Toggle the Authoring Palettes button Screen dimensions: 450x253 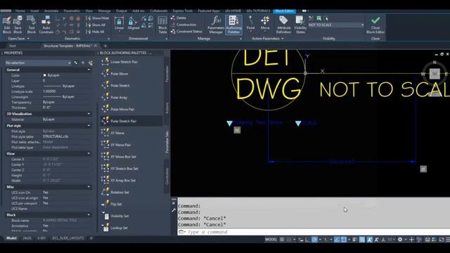click(233, 25)
